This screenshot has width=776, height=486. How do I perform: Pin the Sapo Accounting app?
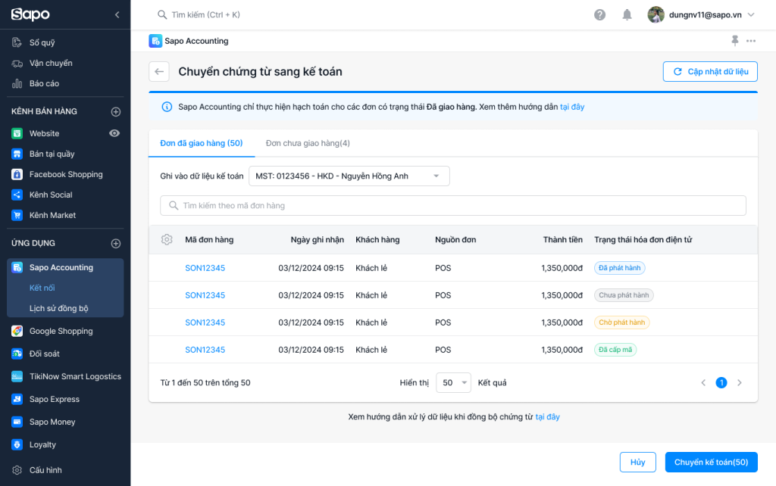pos(735,41)
